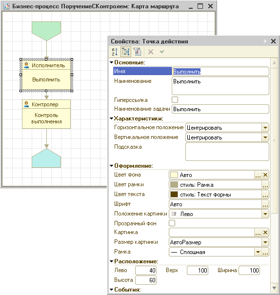This screenshot has width=280, height=295.
Task: Collapse the Оформление properties group
Action: (x=111, y=166)
